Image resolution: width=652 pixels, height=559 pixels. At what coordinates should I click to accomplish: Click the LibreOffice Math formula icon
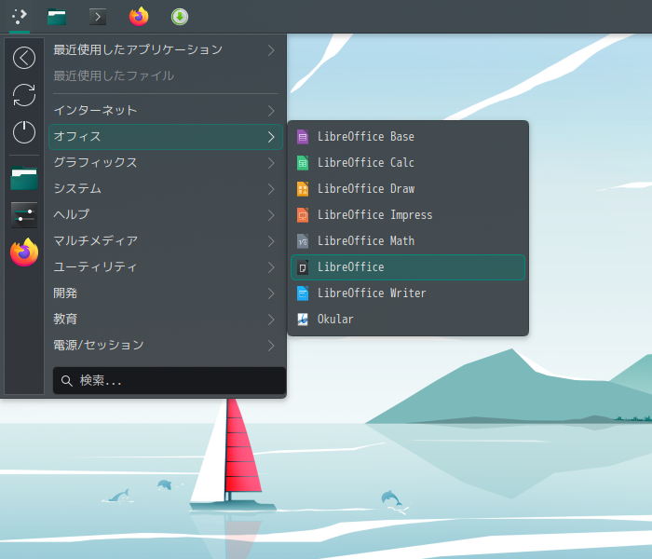(x=303, y=241)
